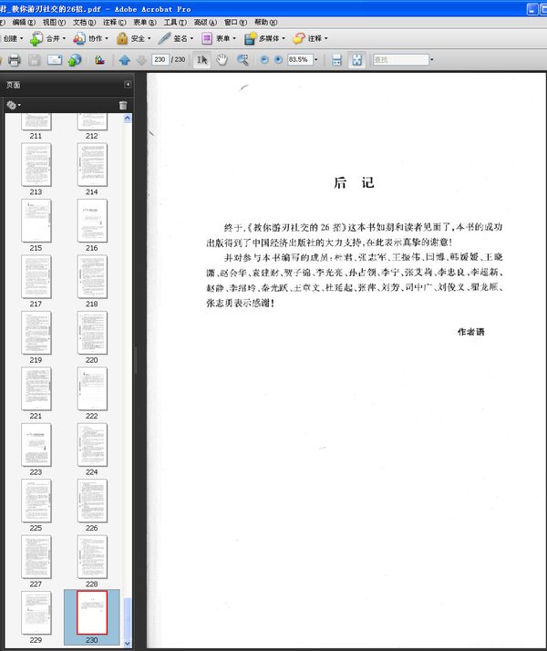This screenshot has width=547, height=651.
Task: Click the color chart export icon
Action: (x=99, y=60)
